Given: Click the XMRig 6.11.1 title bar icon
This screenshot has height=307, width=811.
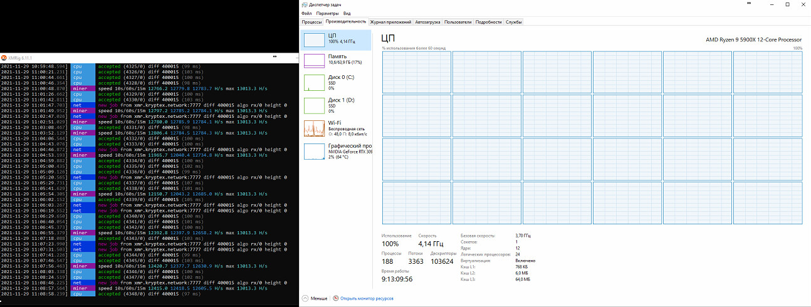Looking at the screenshot, I should pyautogui.click(x=3, y=58).
